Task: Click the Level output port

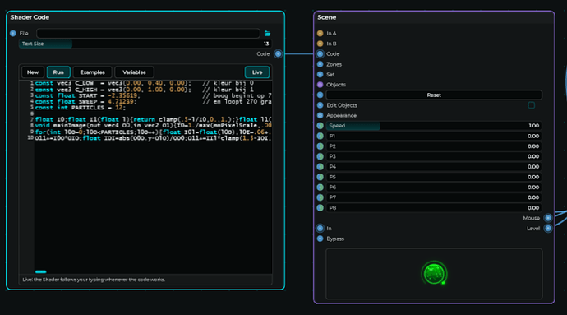Action: [548, 229]
